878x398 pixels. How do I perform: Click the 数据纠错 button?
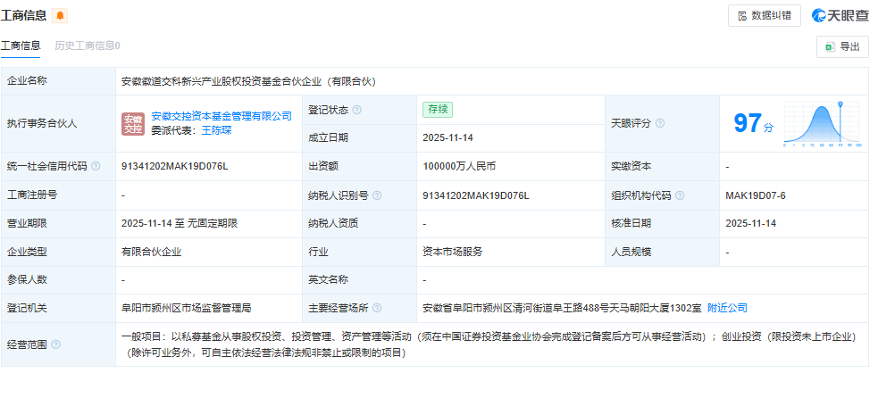[764, 15]
